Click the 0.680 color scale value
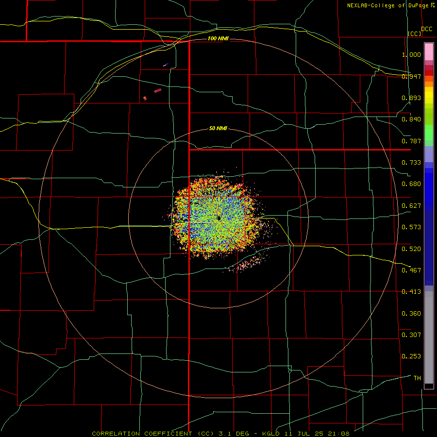Image resolution: width=437 pixels, height=437 pixels. (411, 184)
